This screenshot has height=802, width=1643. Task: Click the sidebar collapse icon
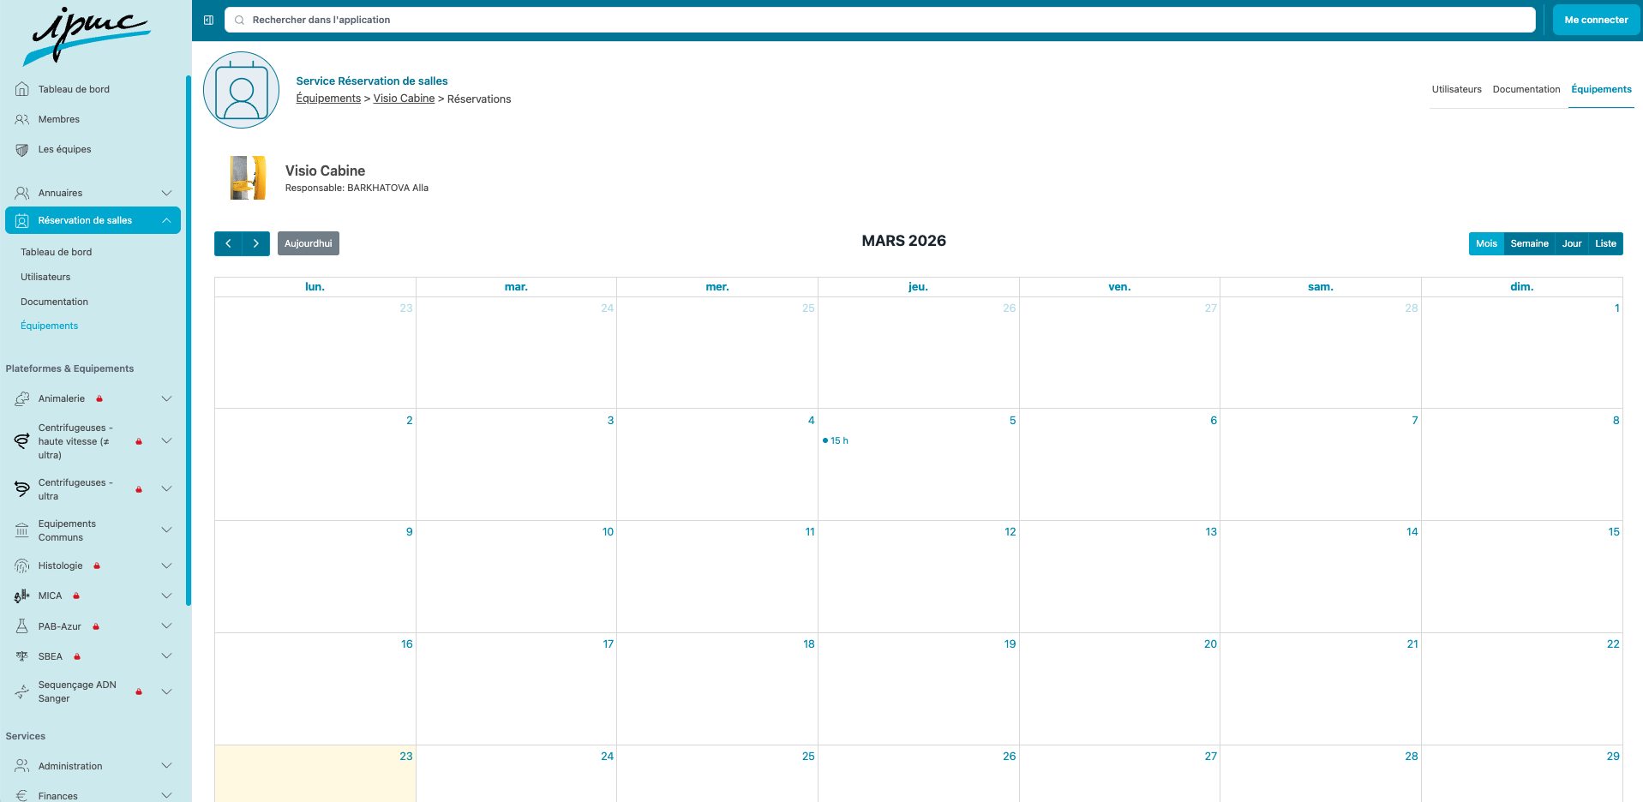[x=208, y=20]
